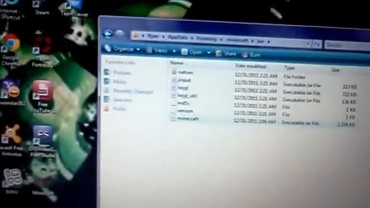Sort files by the Name column header
The height and width of the screenshot is (208, 370).
pos(176,63)
